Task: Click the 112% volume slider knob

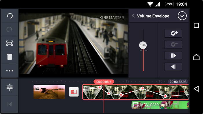Action: point(143,45)
